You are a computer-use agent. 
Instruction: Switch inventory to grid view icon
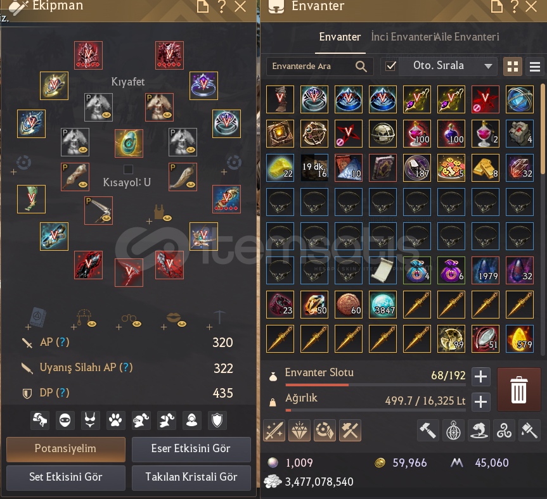[x=513, y=66]
